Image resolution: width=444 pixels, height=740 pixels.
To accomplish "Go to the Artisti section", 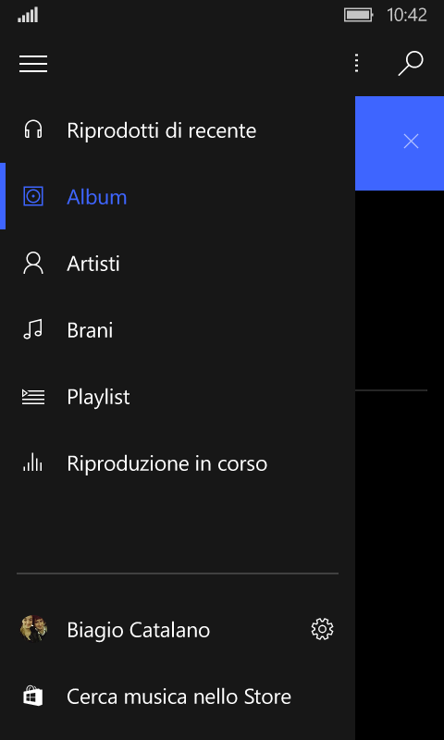I will (92, 264).
